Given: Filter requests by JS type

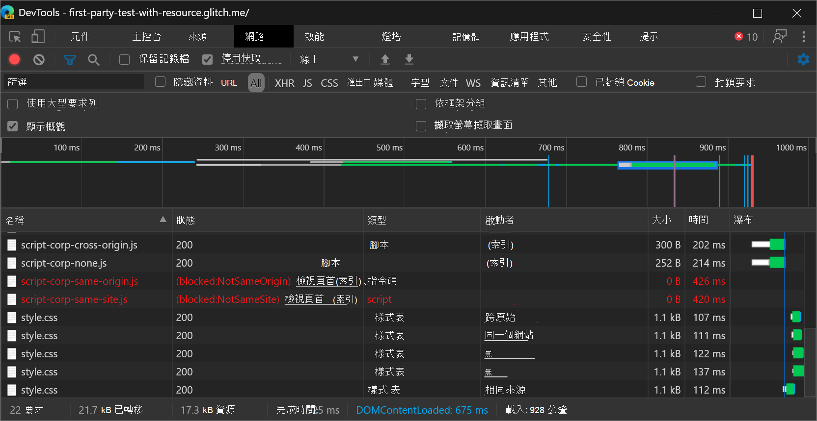Looking at the screenshot, I should point(307,83).
